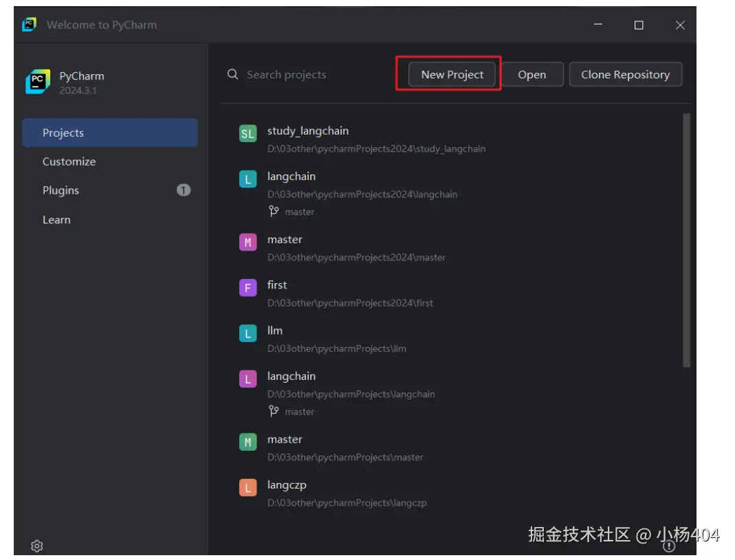735x560 pixels.
Task: Click the notifications exclamation icon
Action: [669, 546]
